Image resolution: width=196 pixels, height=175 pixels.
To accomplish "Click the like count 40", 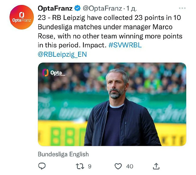I will pos(129,166).
